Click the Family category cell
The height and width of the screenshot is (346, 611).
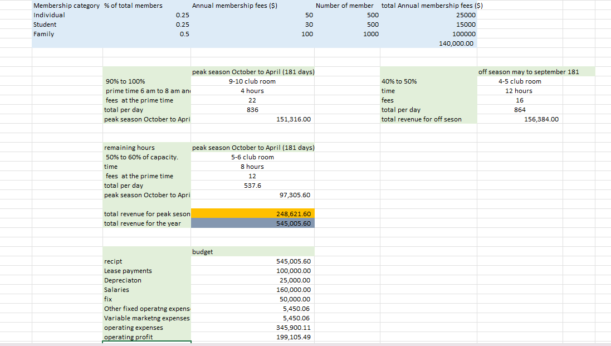coord(43,34)
